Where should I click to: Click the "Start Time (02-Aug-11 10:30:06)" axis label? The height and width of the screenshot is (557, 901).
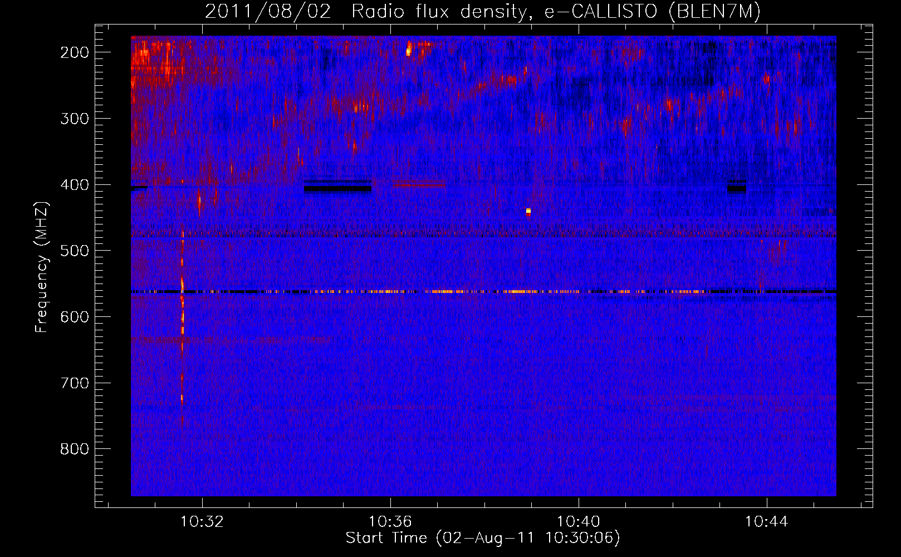(x=483, y=538)
